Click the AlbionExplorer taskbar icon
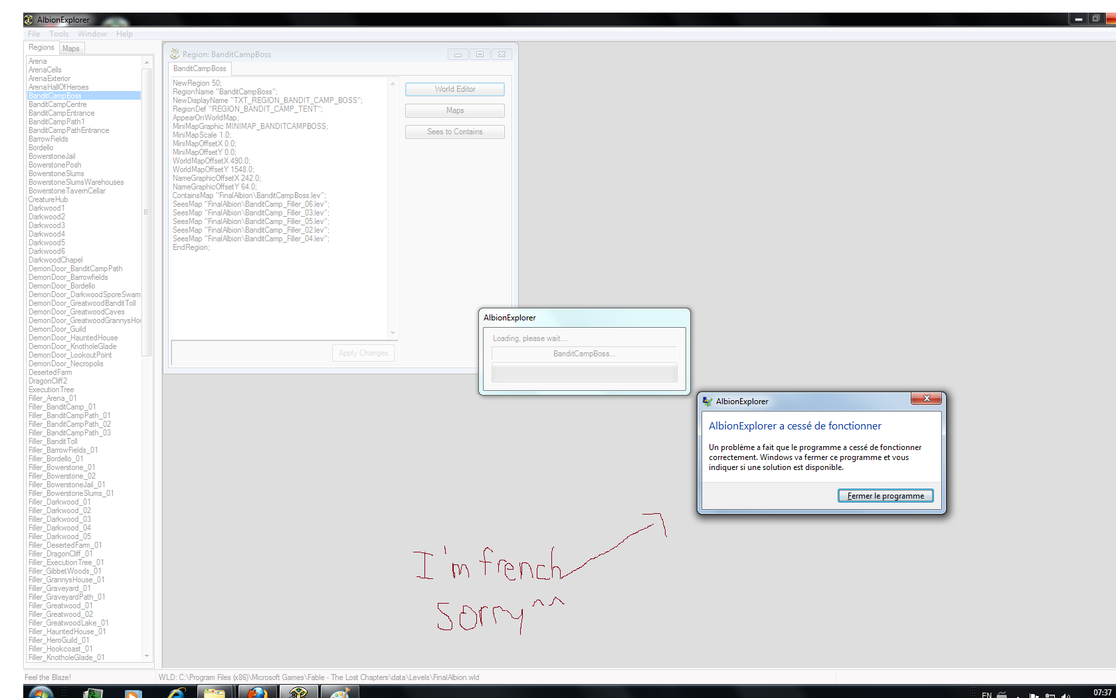Image resolution: width=1116 pixels, height=698 pixels. pyautogui.click(x=298, y=693)
